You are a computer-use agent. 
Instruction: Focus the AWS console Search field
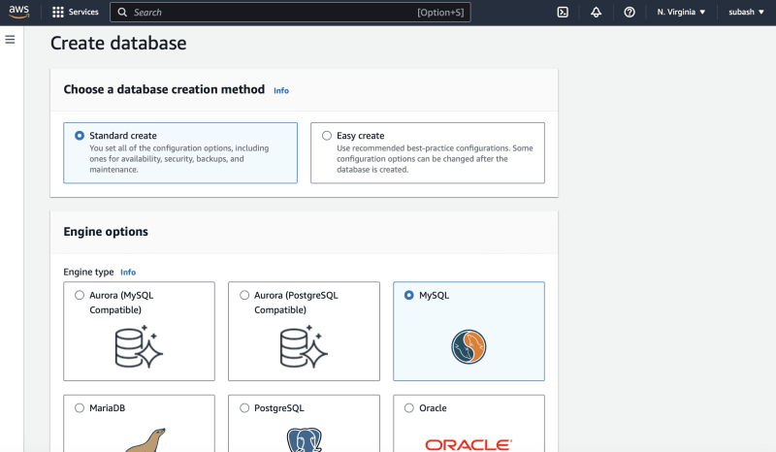tap(290, 13)
